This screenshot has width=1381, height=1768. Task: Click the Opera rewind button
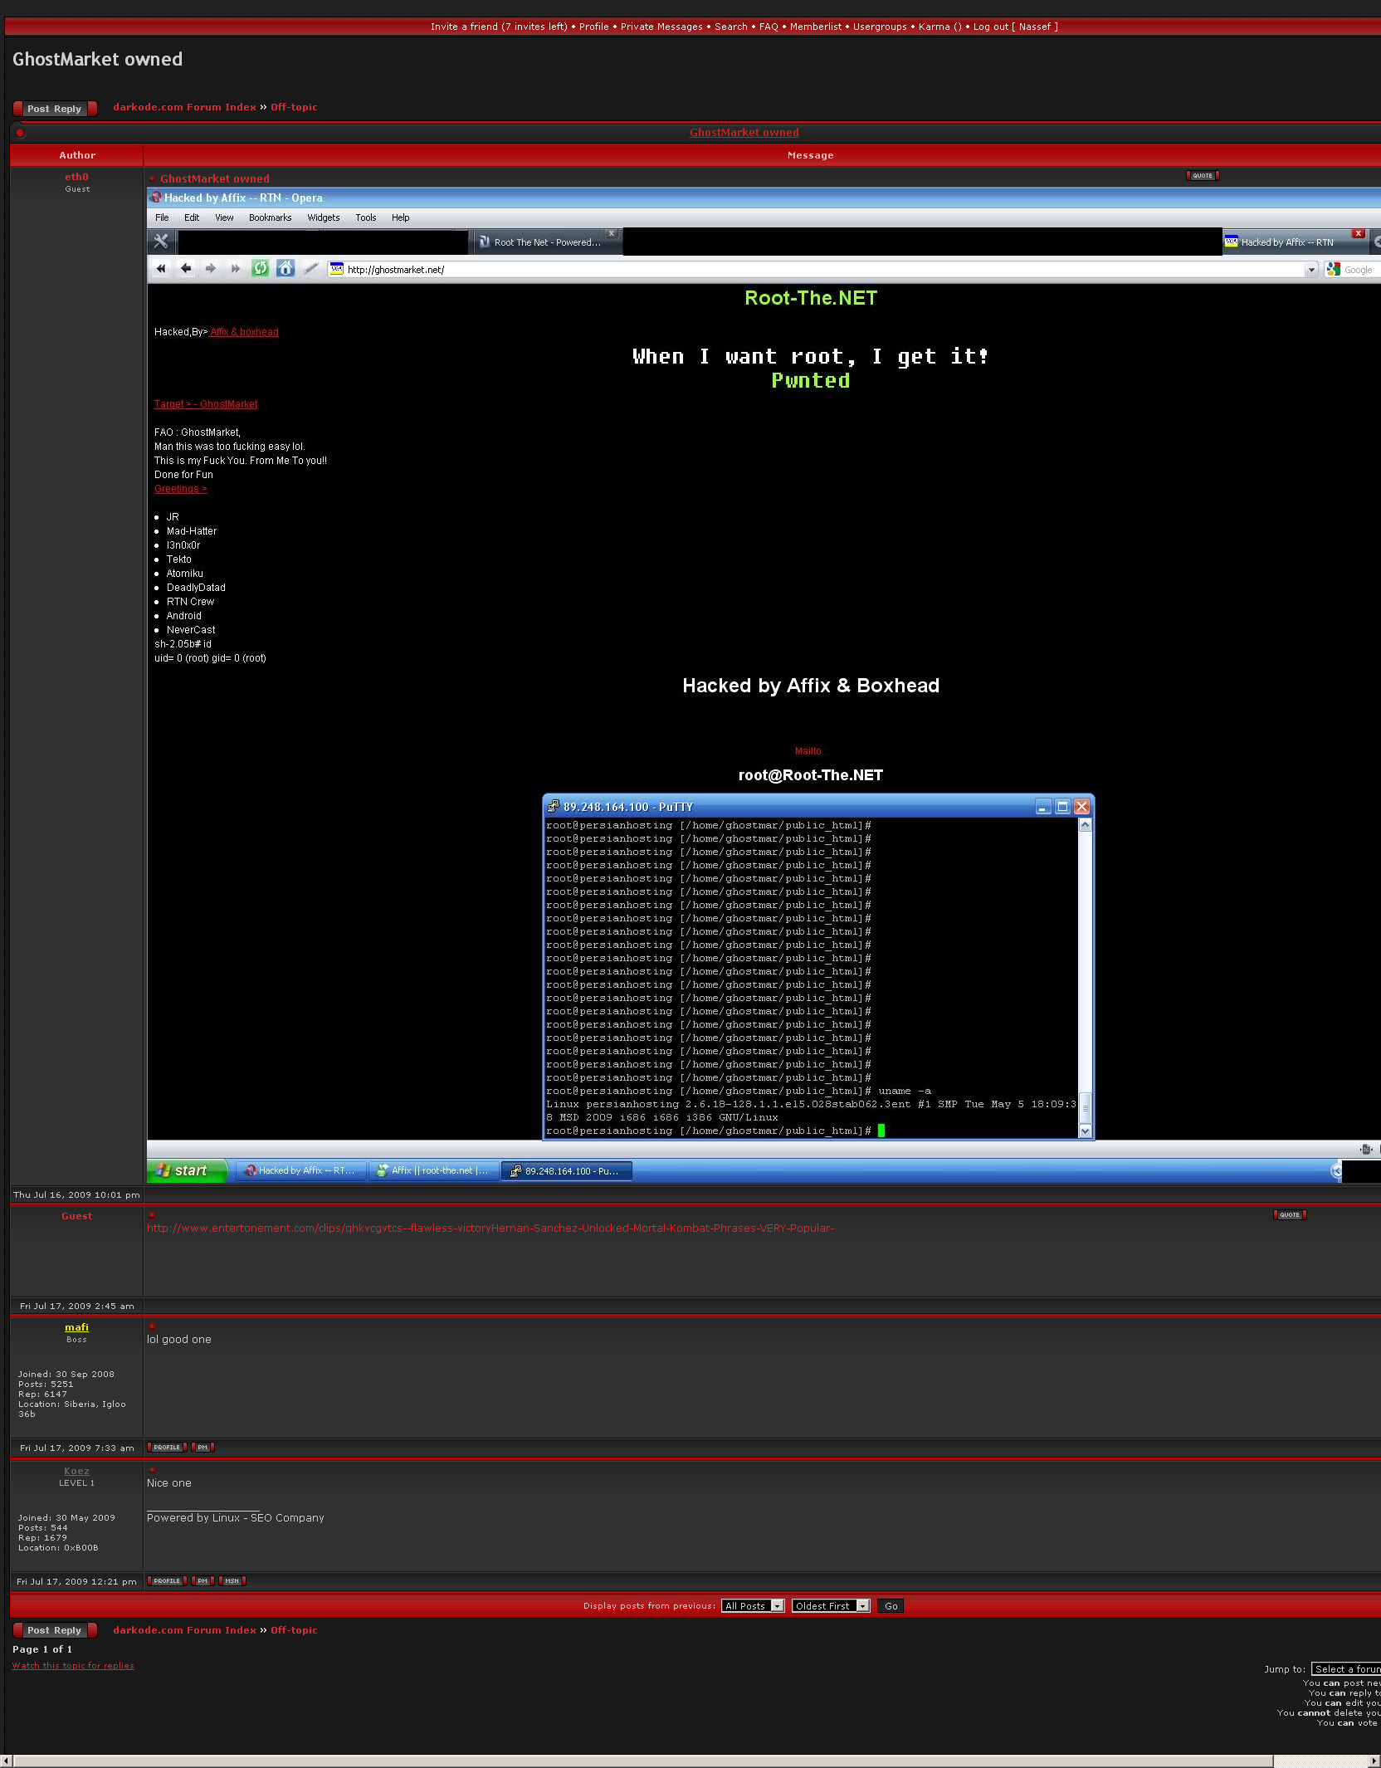pyautogui.click(x=161, y=268)
